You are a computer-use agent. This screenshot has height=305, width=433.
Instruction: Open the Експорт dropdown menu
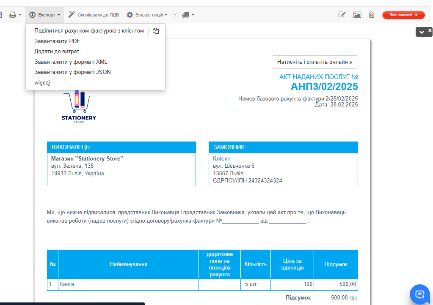click(45, 15)
